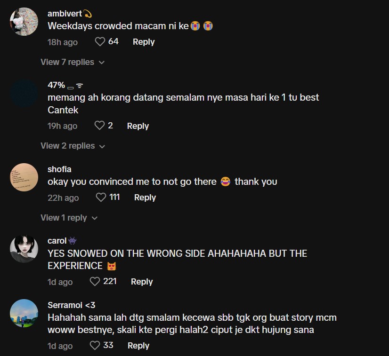Tap heart on the 47% user's comment
The image size is (389, 356).
[x=99, y=126]
